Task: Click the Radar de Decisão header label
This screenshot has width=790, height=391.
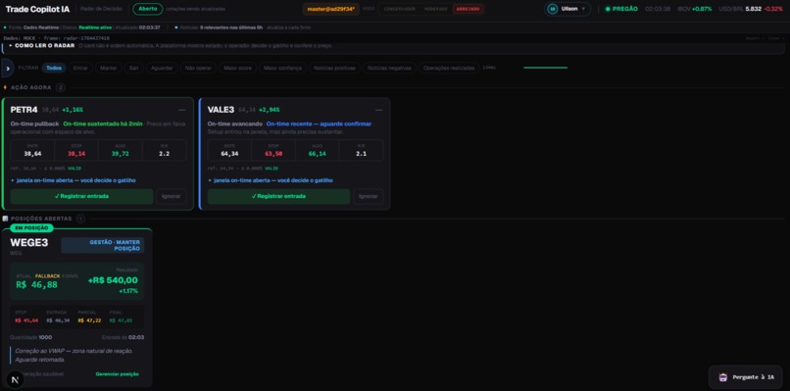Action: 102,9
